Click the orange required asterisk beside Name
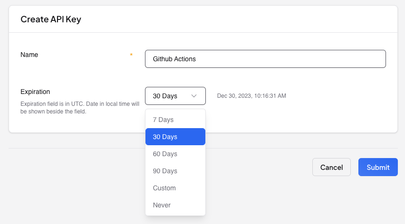 [131, 55]
